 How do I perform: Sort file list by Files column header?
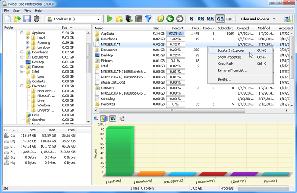click(x=193, y=28)
